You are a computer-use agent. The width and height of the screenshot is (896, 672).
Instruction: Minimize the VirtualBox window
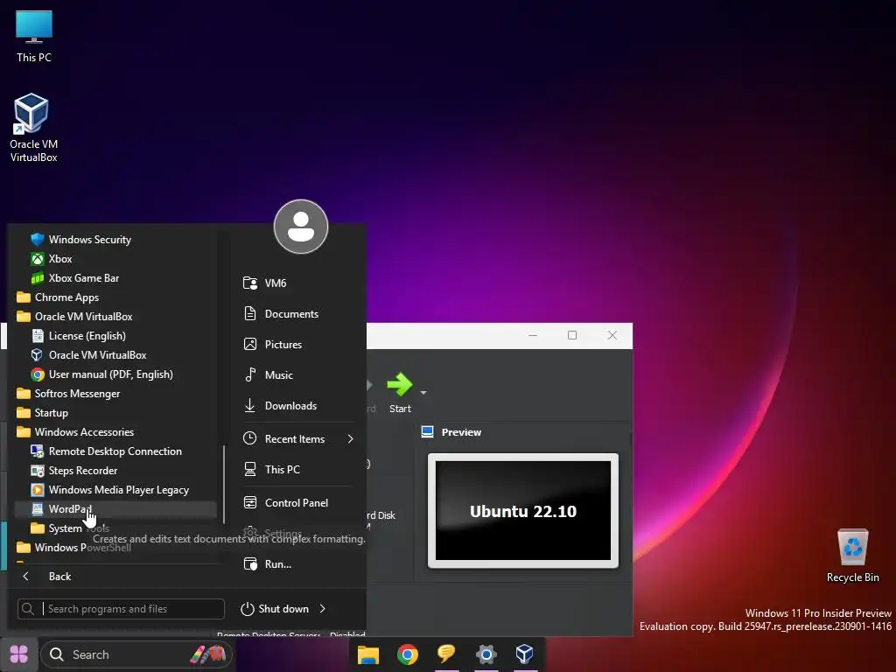coord(533,335)
